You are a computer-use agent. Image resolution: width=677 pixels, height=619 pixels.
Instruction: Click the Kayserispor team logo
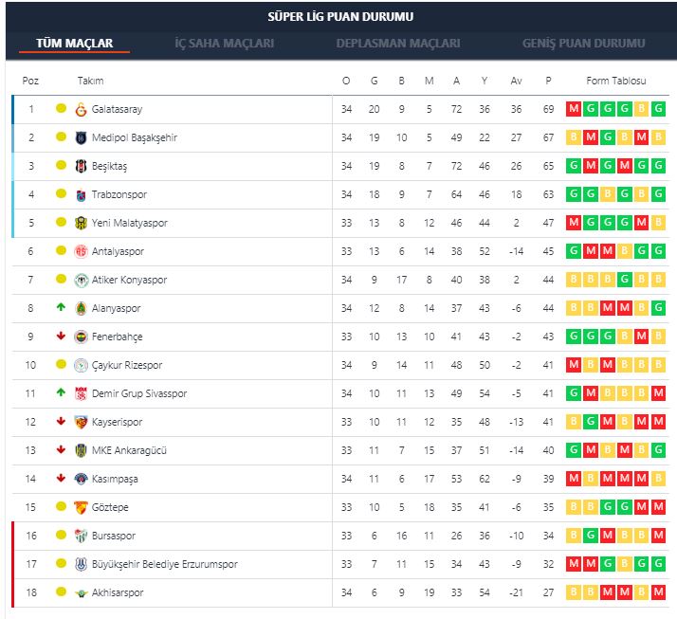pyautogui.click(x=81, y=422)
